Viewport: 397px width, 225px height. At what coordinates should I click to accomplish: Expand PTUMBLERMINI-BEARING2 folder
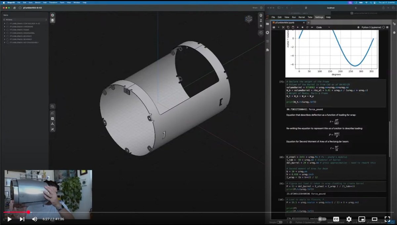coord(5,39)
